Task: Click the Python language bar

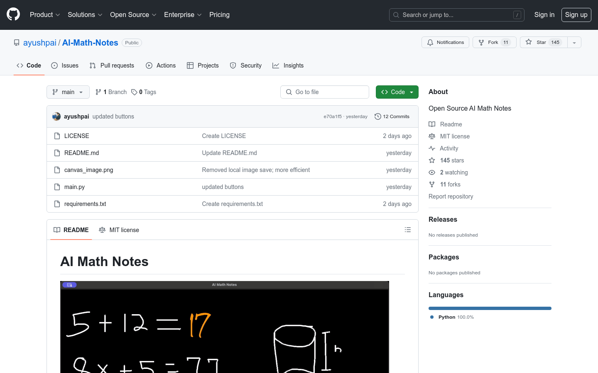Action: click(x=490, y=308)
